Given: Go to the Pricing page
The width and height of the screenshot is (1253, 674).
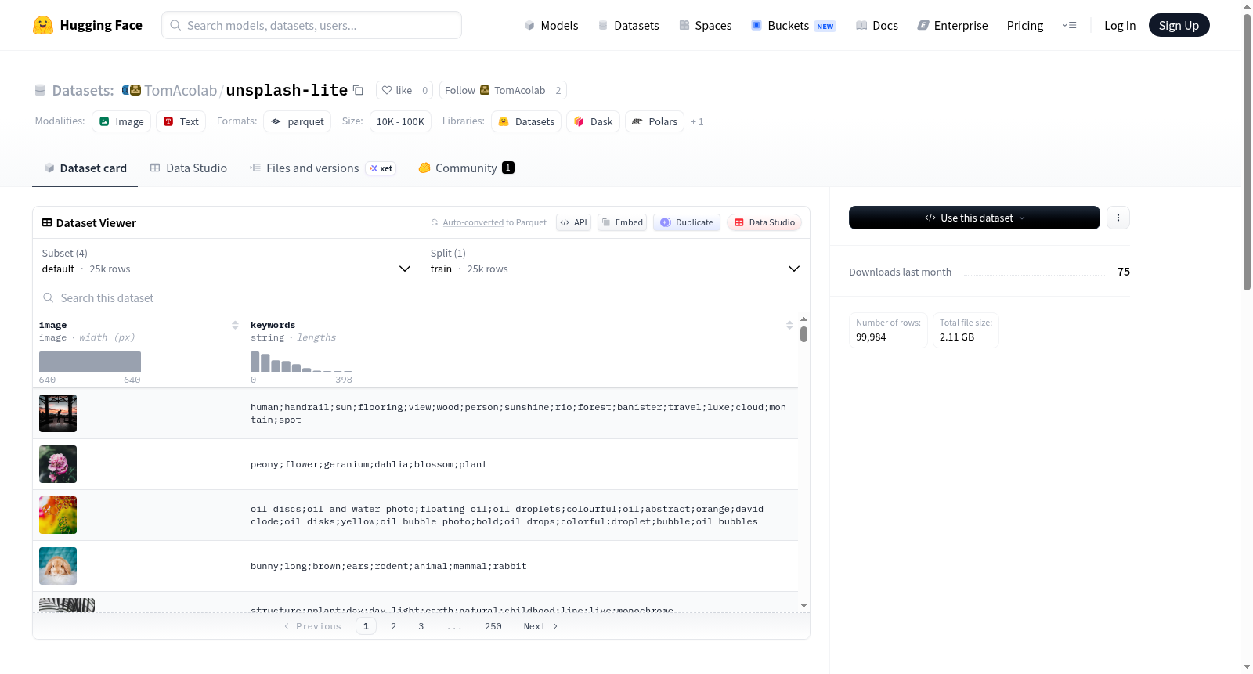Looking at the screenshot, I should pos(1025,25).
